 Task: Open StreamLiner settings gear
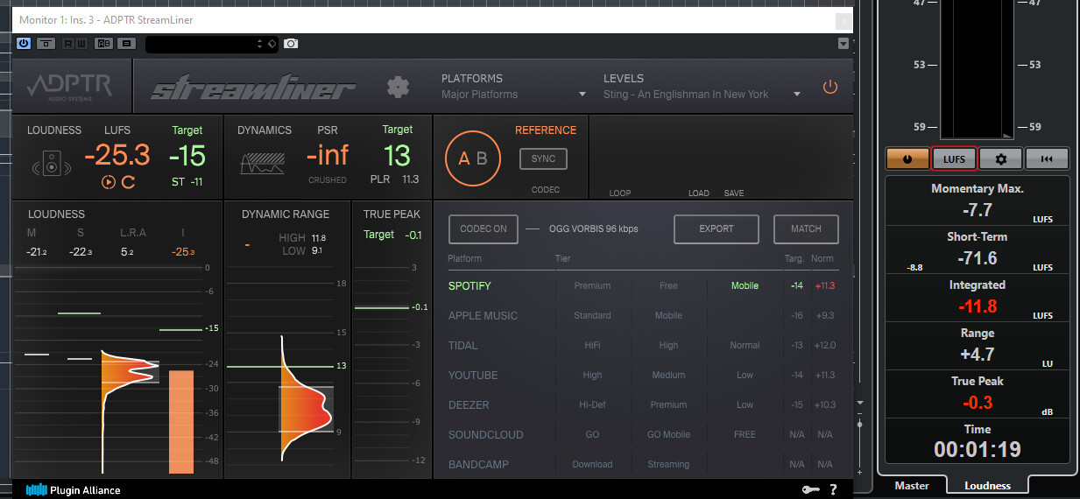click(x=399, y=87)
